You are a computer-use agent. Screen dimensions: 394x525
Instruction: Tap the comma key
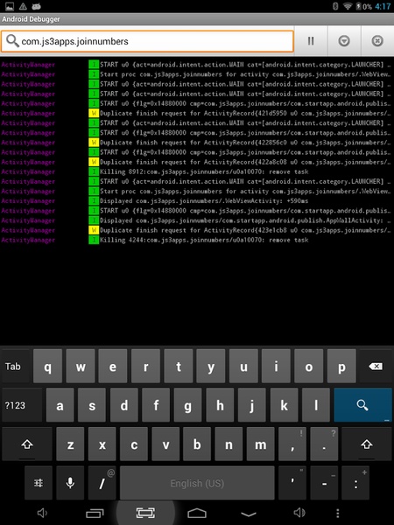[x=292, y=444]
